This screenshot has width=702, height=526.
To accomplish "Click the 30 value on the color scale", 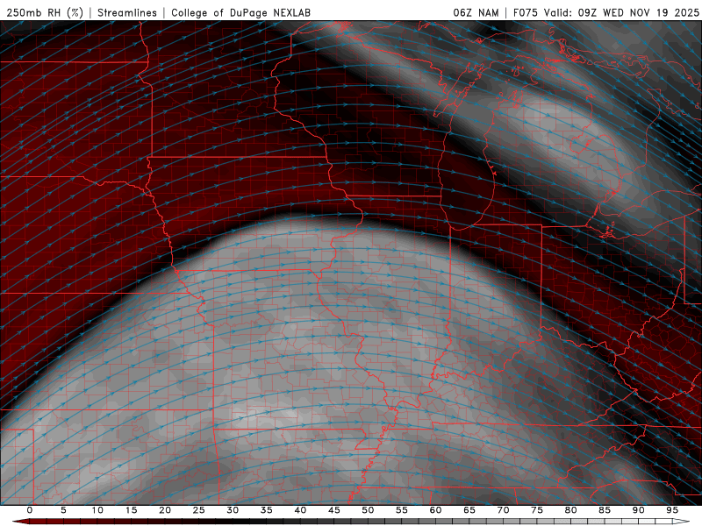I will (x=233, y=510).
